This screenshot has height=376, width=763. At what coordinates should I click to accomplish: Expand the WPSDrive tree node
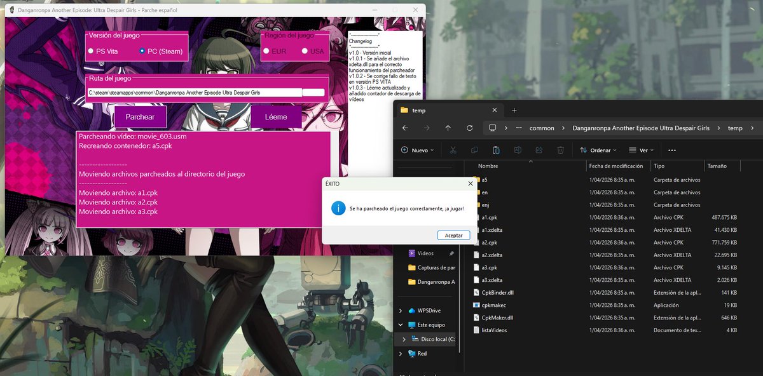400,311
